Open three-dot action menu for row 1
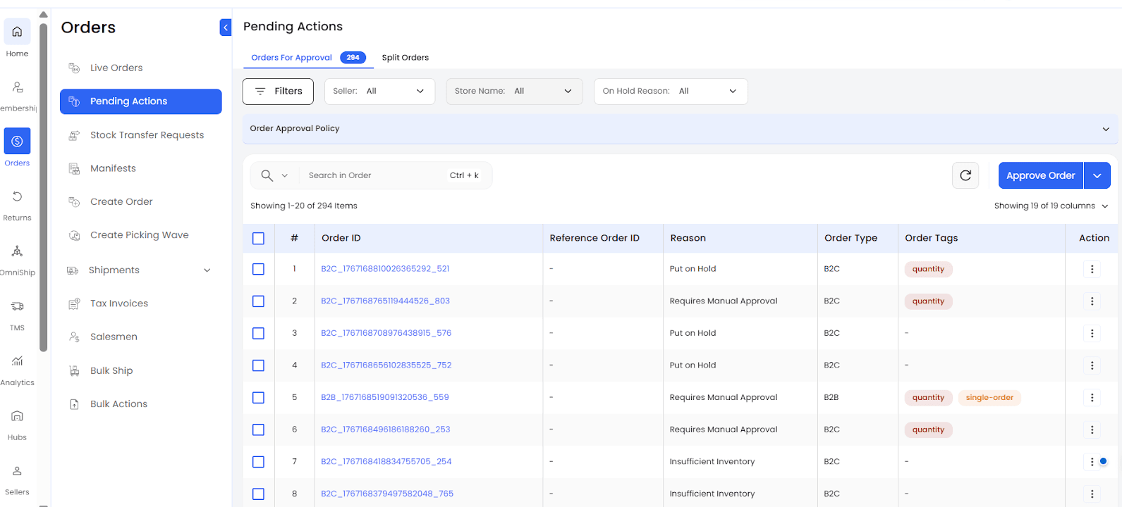The width and height of the screenshot is (1122, 507). [x=1092, y=269]
